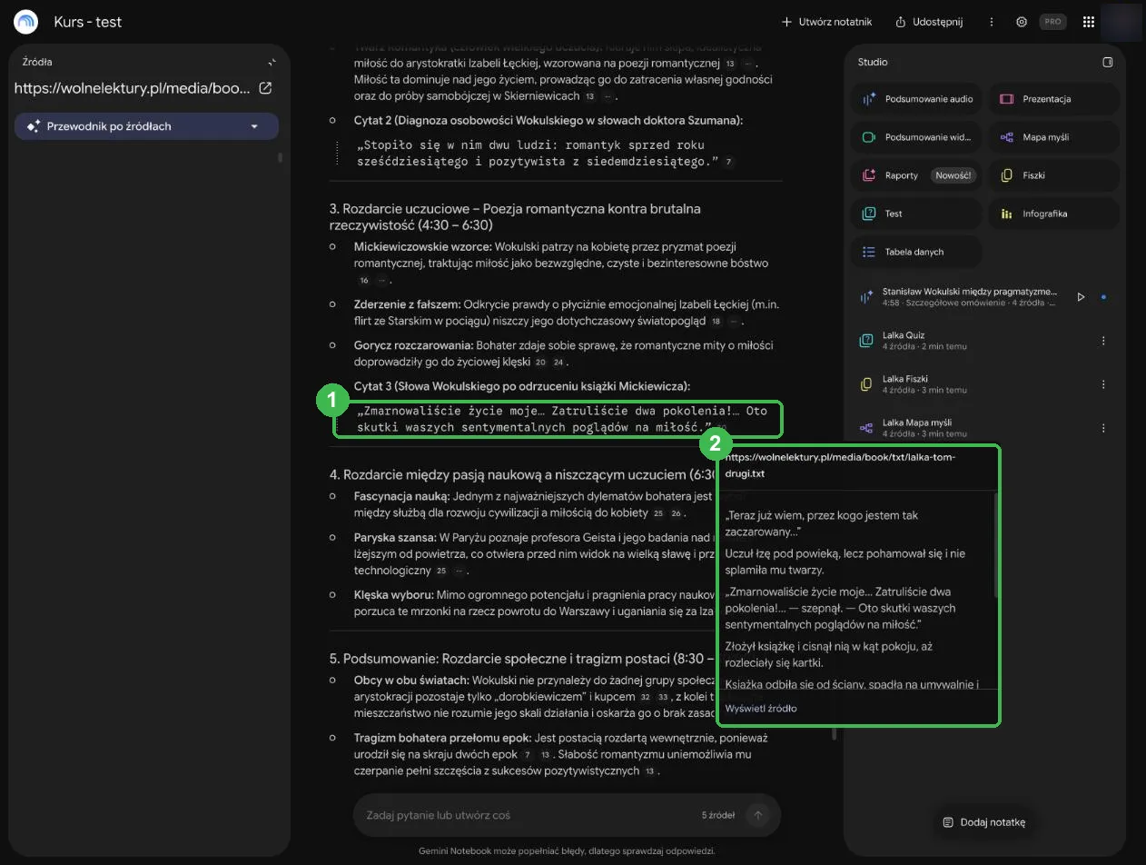Screen dimensions: 1146x865
Task: Create a Test in Studio
Action: coord(916,214)
